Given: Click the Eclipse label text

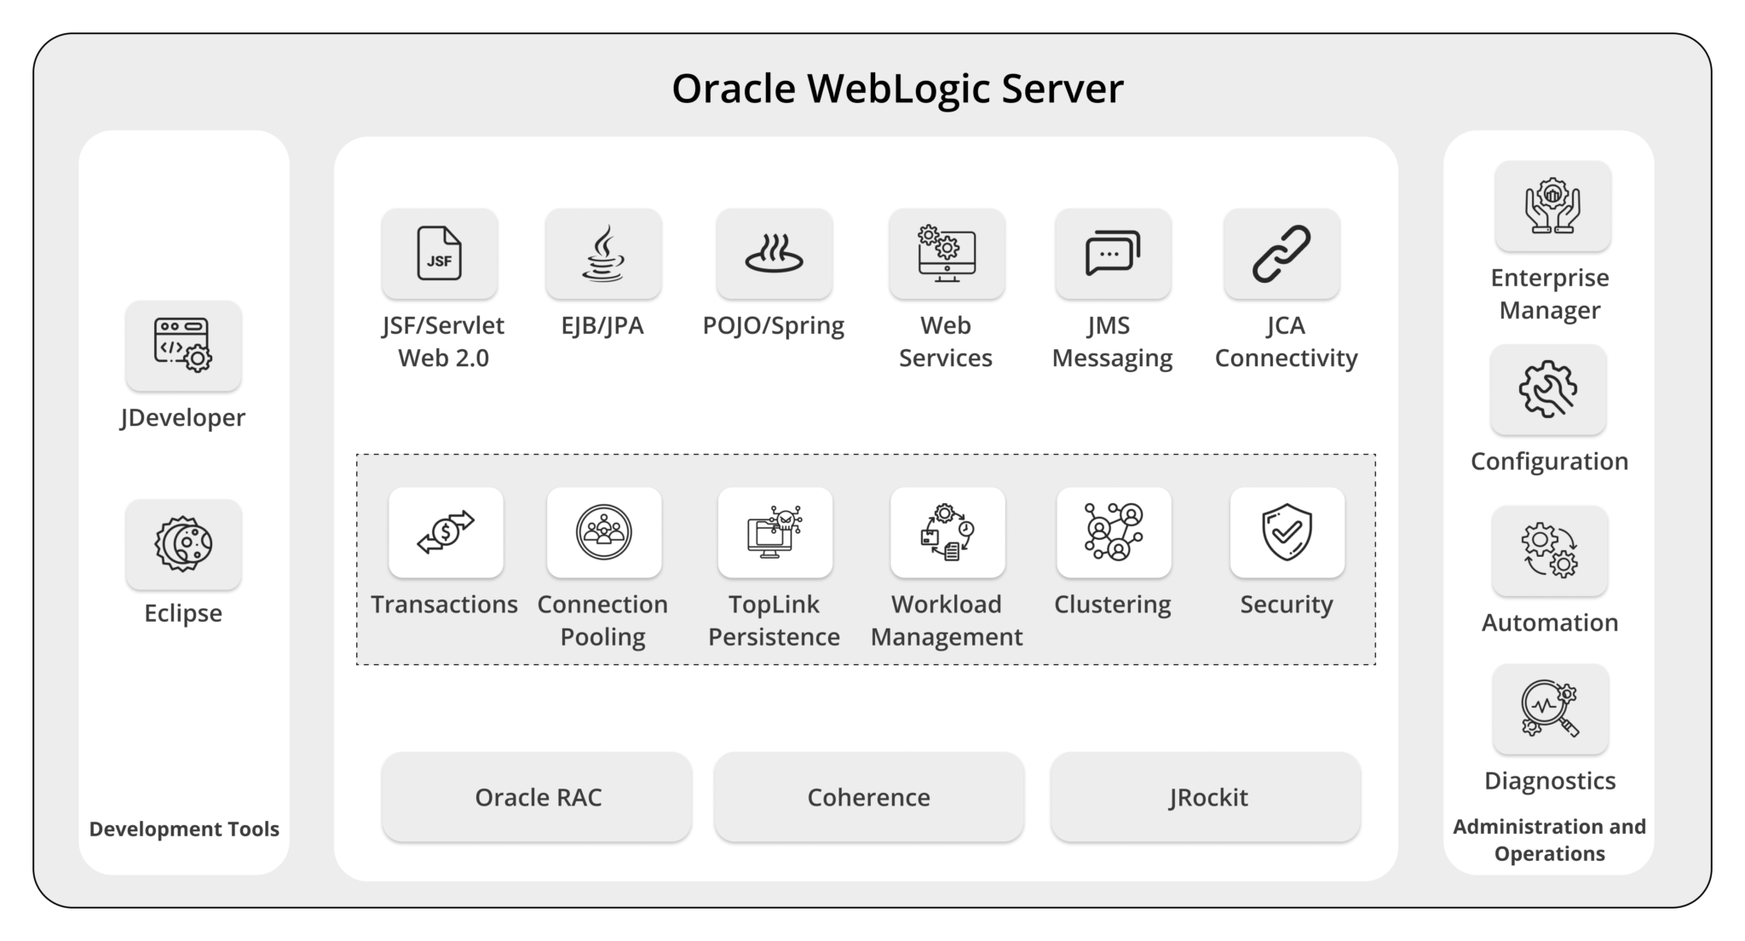Looking at the screenshot, I should pyautogui.click(x=183, y=613).
